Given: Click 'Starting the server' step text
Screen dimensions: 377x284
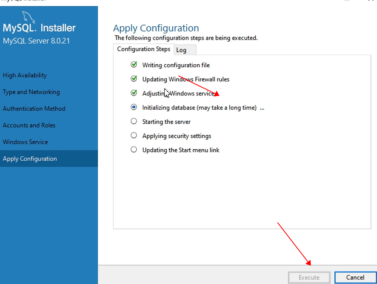Looking at the screenshot, I should point(166,122).
